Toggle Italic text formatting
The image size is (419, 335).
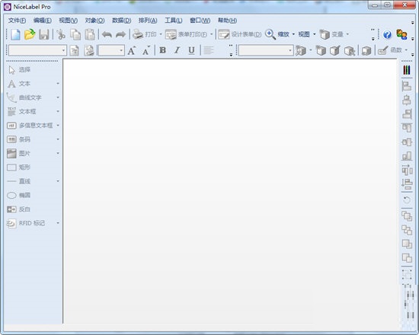(177, 50)
